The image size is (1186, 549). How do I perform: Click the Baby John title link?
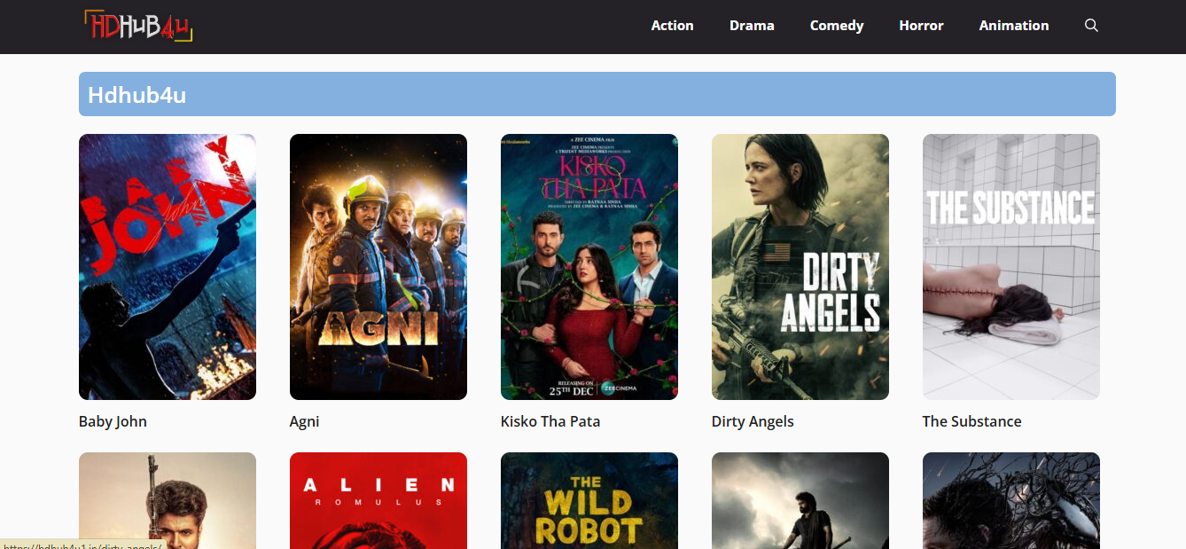[113, 421]
